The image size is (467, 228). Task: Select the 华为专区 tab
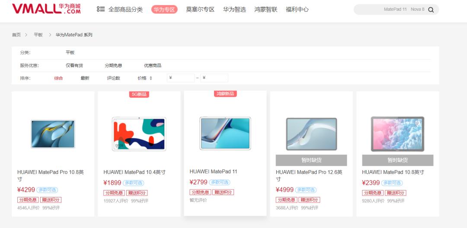point(164,9)
